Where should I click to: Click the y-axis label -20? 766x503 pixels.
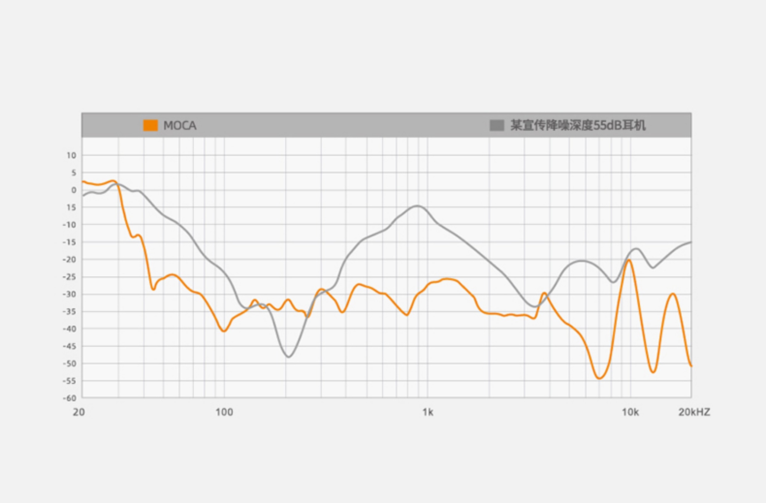(69, 260)
